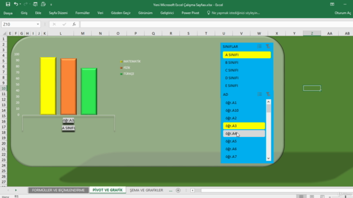The width and height of the screenshot is (353, 198).
Task: Open the Sayfa Düzeni tab
Action: (x=58, y=13)
